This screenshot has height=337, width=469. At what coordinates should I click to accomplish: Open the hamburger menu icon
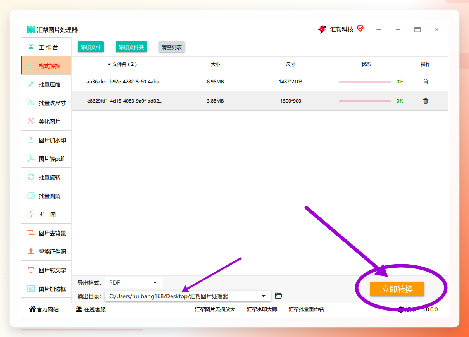[379, 29]
